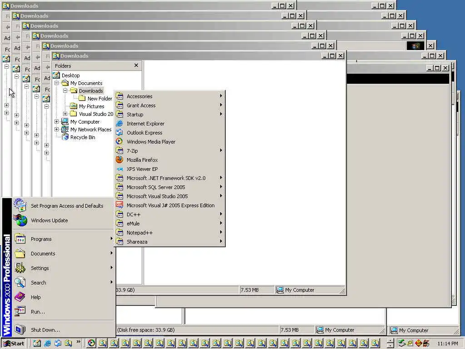Screen dimensions: 465x349
Task: Click the XPS Viewer EP icon
Action: click(119, 169)
